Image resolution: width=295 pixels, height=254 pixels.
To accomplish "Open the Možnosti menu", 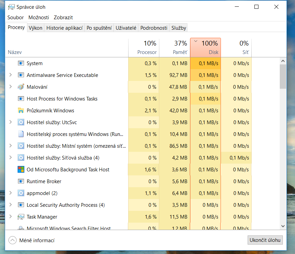I will coord(39,18).
